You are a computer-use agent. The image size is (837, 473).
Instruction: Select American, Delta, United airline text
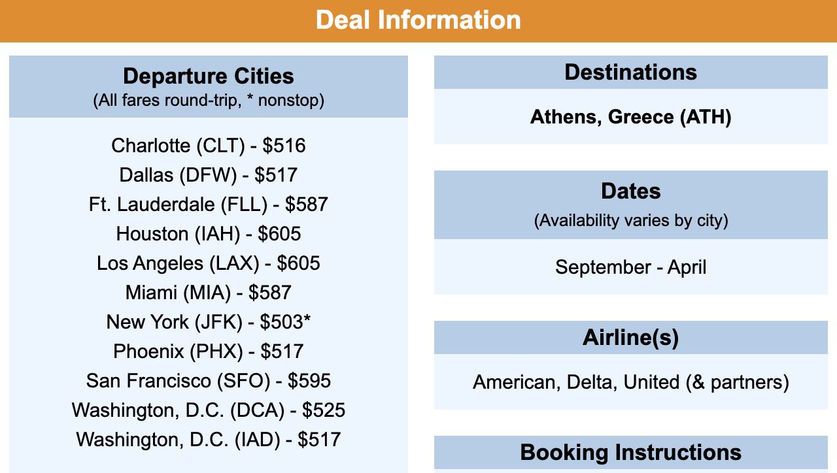[631, 382]
